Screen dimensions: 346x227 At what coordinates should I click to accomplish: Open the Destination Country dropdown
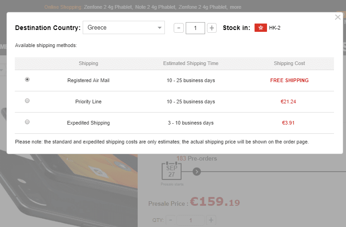pyautogui.click(x=124, y=28)
